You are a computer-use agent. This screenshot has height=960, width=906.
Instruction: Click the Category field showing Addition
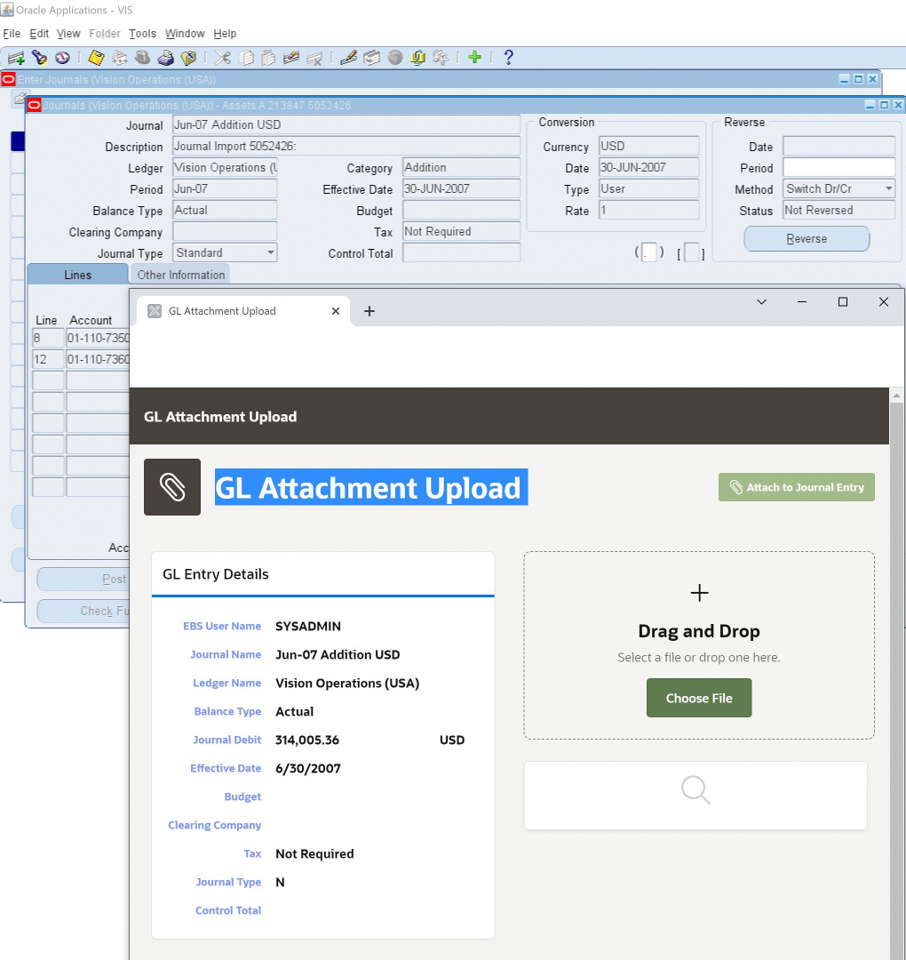click(x=461, y=168)
